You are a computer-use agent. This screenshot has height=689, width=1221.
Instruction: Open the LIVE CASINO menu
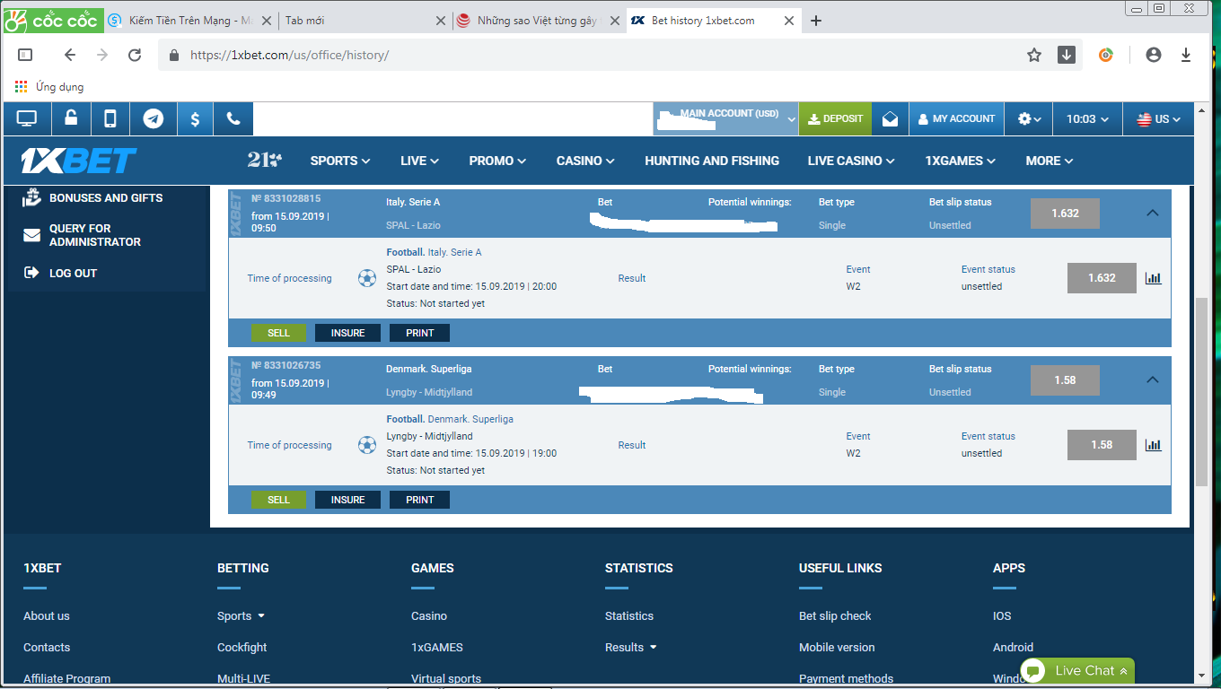[851, 161]
